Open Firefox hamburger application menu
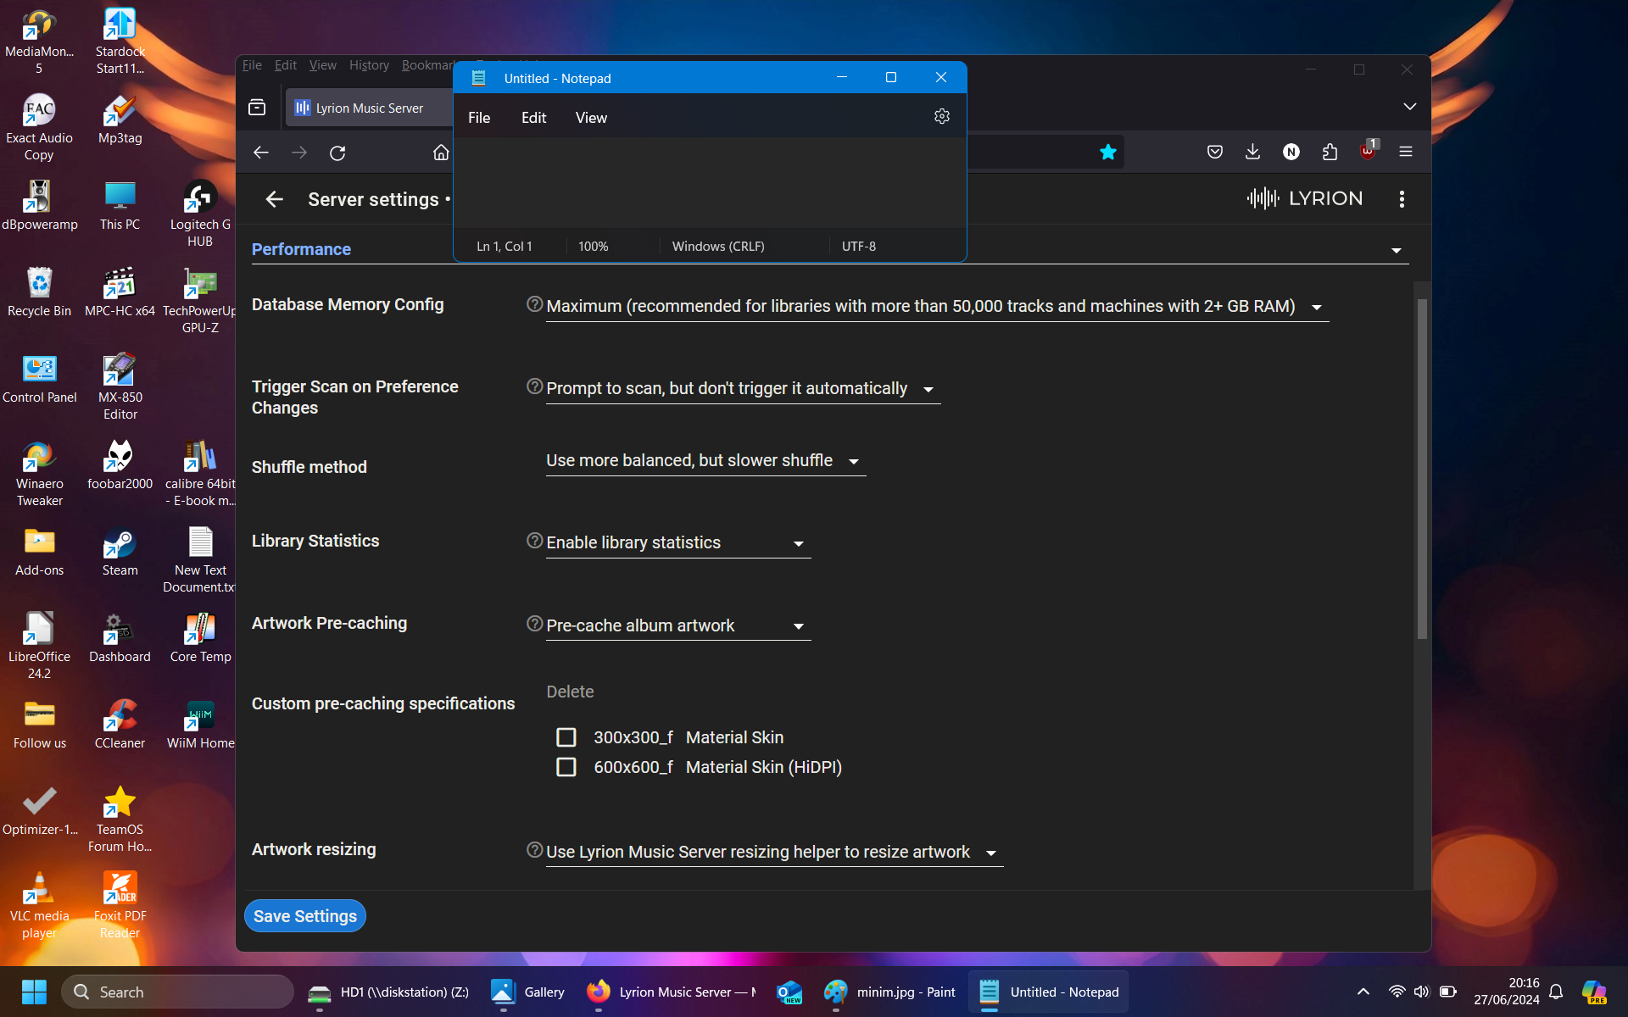Screen dimensions: 1628x1017 tap(1406, 152)
